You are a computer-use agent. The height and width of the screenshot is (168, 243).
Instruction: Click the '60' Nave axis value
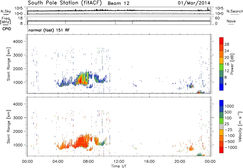point(217,18)
